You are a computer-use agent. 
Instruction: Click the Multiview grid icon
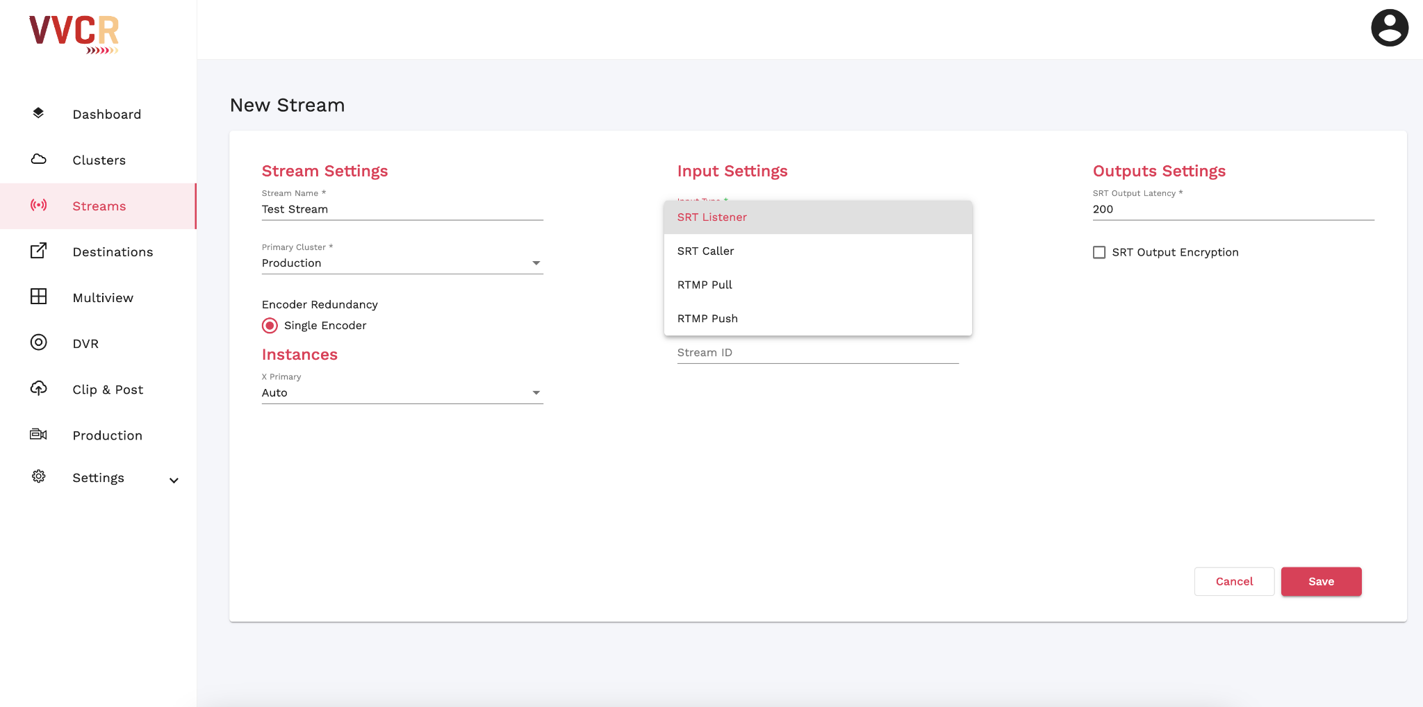[x=38, y=297]
